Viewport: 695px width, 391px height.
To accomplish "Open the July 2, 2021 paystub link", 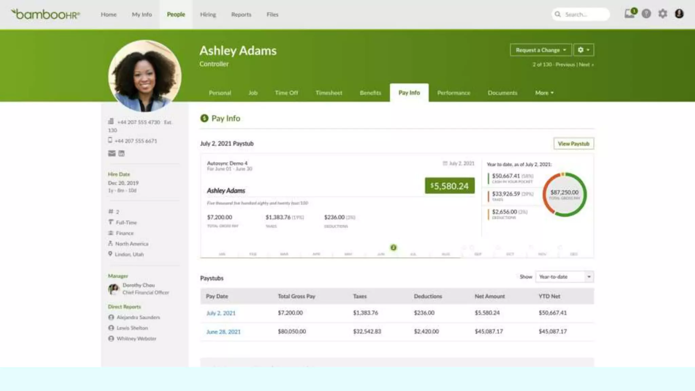I will tap(221, 313).
